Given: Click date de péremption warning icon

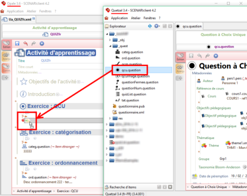Looking at the screenshot, I should 195,176.
